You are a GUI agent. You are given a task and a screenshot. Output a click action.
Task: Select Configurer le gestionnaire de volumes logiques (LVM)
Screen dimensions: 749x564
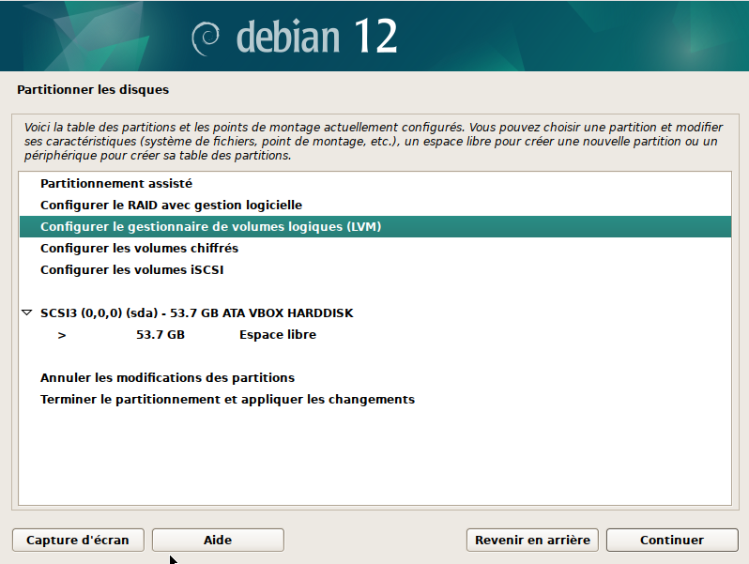375,226
